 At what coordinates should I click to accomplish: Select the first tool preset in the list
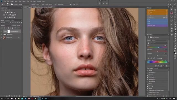[x=157, y=70]
